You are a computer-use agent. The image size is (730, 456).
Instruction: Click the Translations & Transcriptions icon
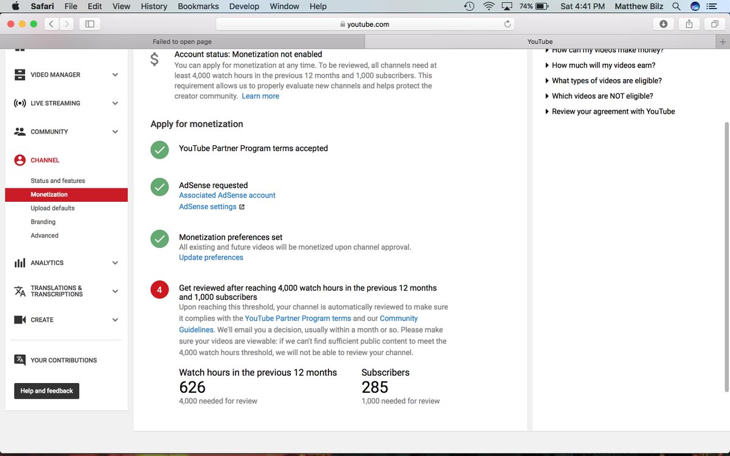[x=19, y=291]
